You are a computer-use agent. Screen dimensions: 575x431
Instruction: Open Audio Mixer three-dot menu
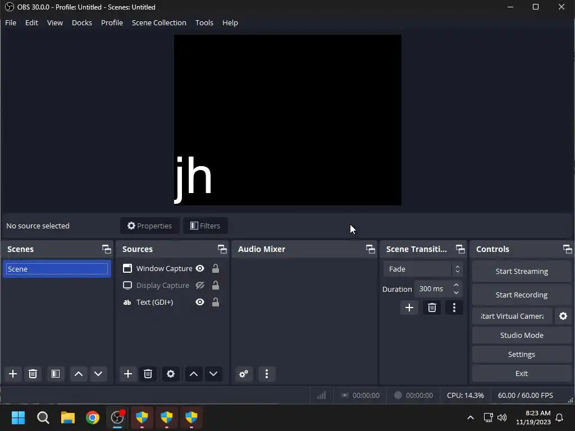pos(267,374)
